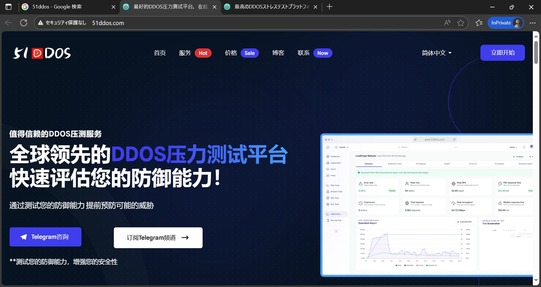This screenshot has width=541, height=287.
Task: Click the dashboard preview screenshot image
Action: (x=427, y=205)
